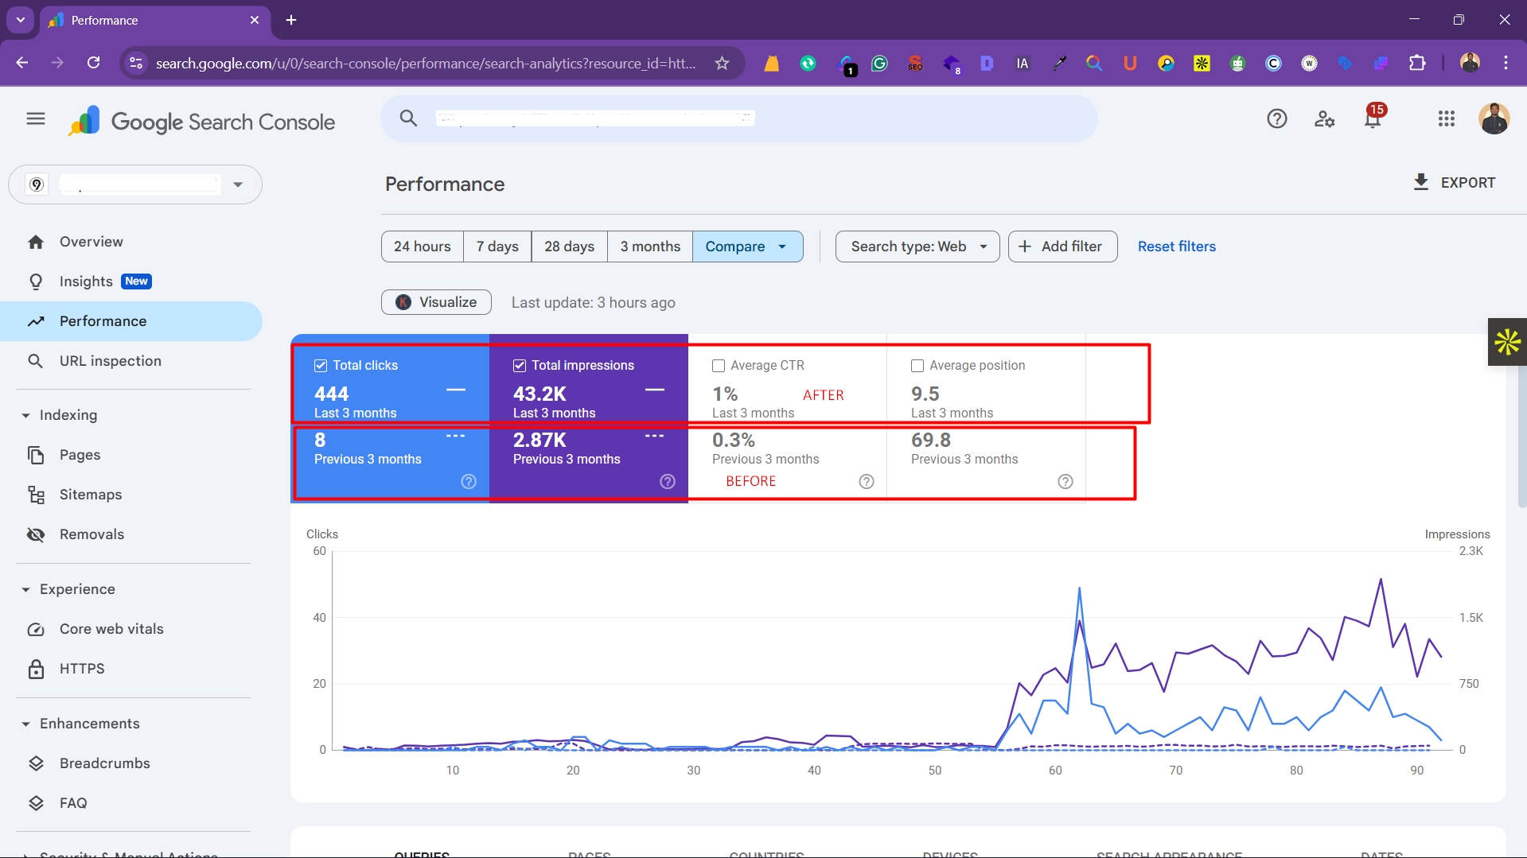Image resolution: width=1527 pixels, height=858 pixels.
Task: Open the notifications bell icon
Action: coord(1373,120)
